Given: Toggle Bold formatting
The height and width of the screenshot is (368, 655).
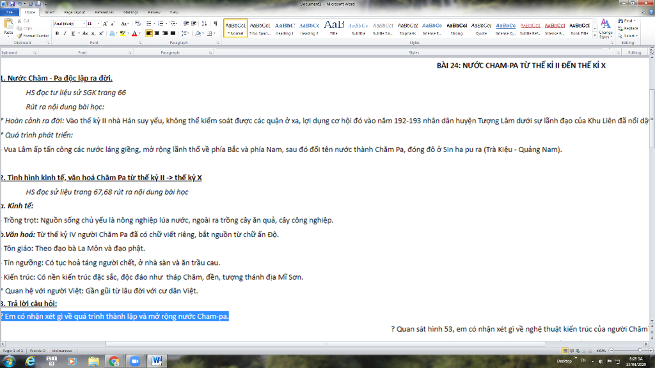Looking at the screenshot, I should click(x=57, y=33).
